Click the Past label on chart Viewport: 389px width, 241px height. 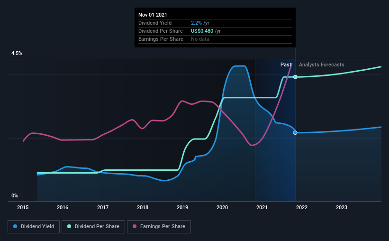tap(286, 65)
